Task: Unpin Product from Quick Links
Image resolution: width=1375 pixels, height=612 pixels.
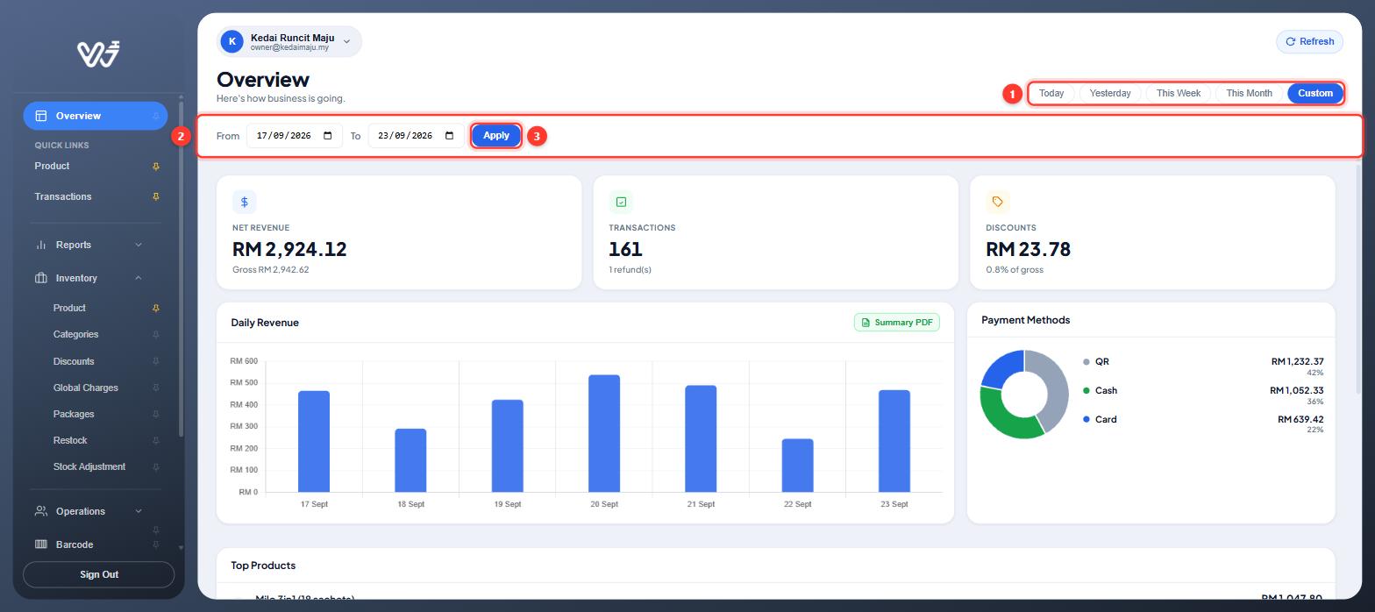Action: tap(156, 167)
